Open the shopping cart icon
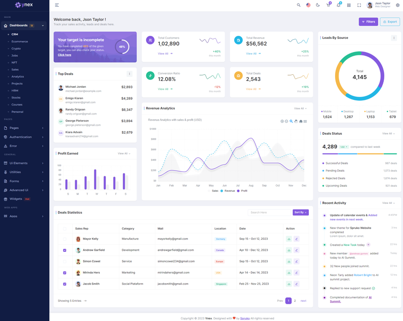The width and height of the screenshot is (403, 321). (328, 5)
